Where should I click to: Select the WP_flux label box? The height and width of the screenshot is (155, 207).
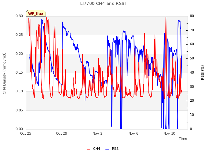(x=36, y=14)
